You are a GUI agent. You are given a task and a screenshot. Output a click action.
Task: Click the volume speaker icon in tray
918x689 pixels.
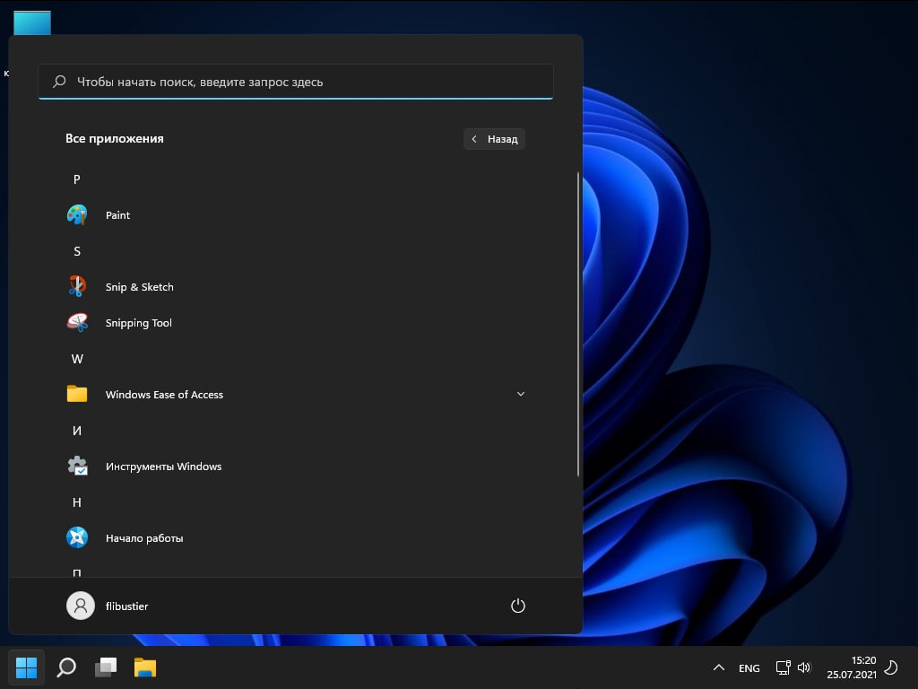pyautogui.click(x=804, y=667)
